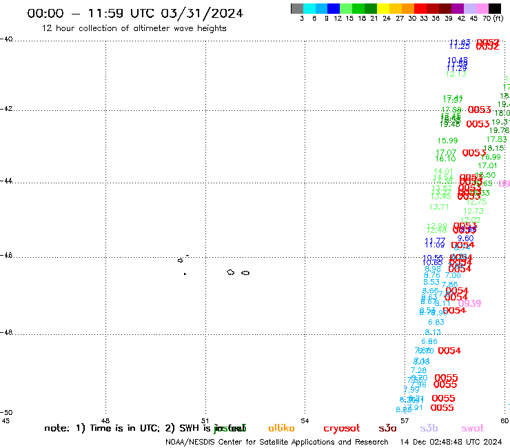510x448 pixels.
Task: Click the wave height value '18.15'
Action: click(494, 148)
